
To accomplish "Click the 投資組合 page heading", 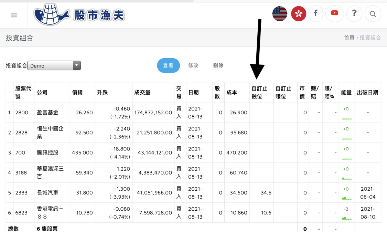I will click(x=20, y=38).
